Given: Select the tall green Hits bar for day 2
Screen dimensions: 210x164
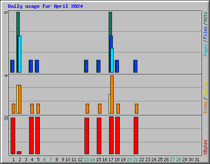Looking at the screenshot, I should pos(18,24).
